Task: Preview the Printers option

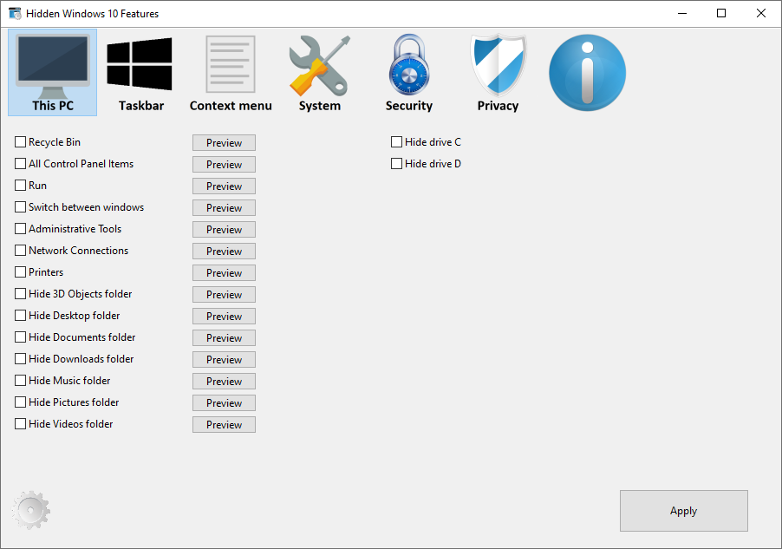Action: pos(224,273)
